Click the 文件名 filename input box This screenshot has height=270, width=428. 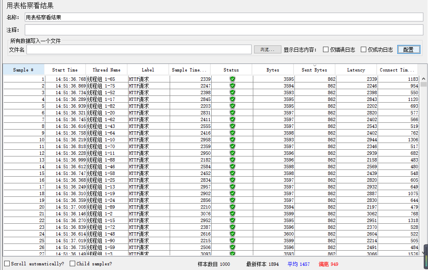pyautogui.click(x=139, y=50)
